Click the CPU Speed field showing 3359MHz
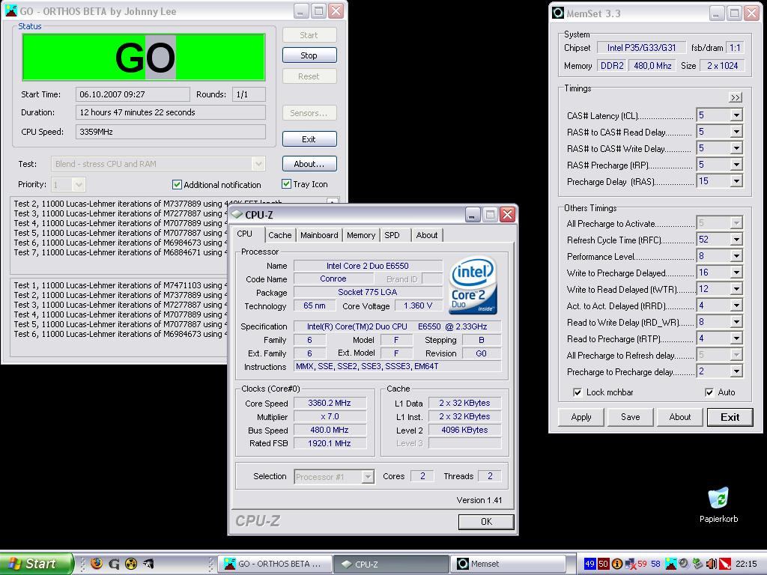767x575 pixels. [x=171, y=132]
